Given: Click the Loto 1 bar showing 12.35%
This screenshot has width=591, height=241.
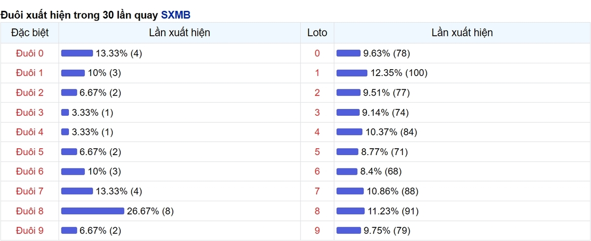Looking at the screenshot, I should point(352,73).
